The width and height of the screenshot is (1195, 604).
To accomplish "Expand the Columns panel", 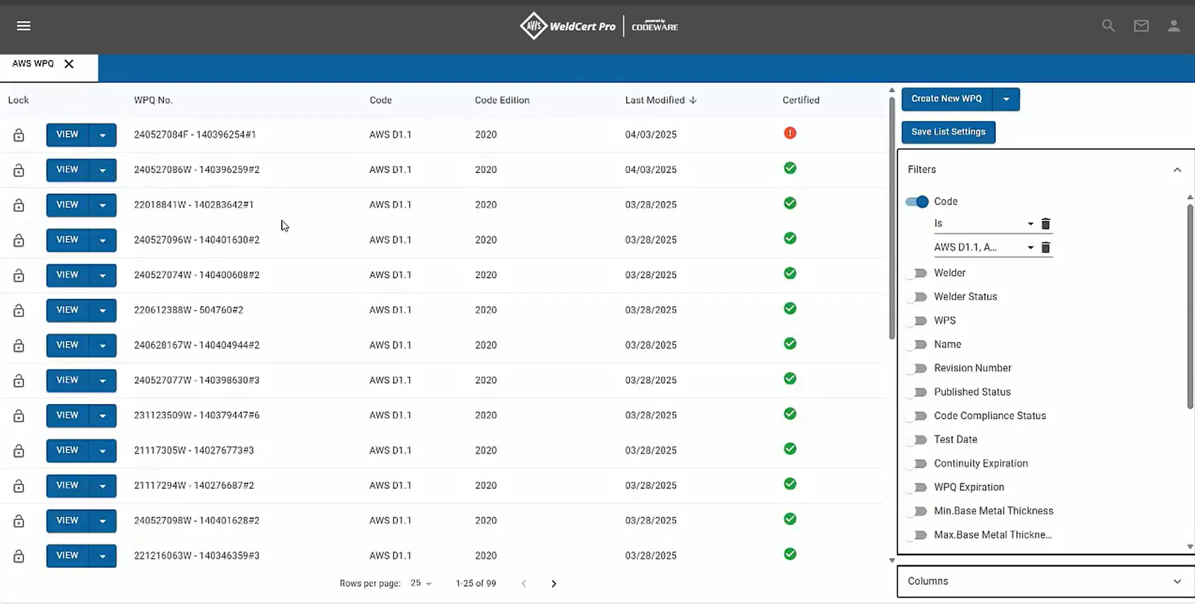I will point(1176,581).
